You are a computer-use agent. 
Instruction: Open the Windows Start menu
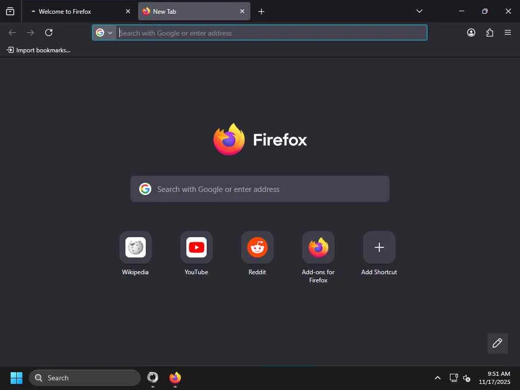coord(16,378)
